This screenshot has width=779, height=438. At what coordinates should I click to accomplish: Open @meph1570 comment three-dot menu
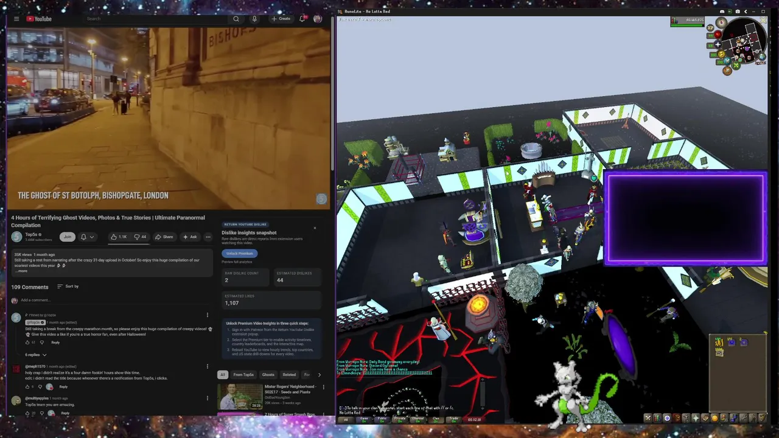click(x=208, y=366)
